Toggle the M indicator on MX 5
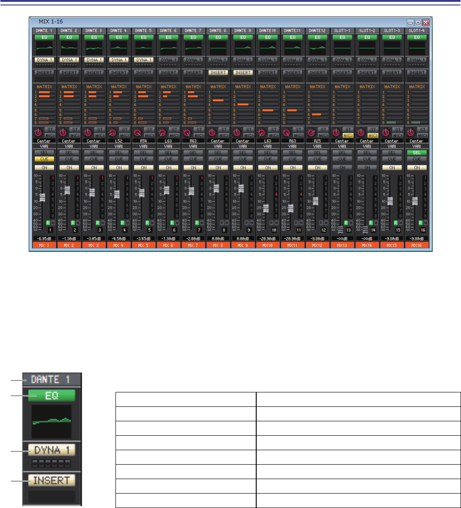 pos(152,223)
